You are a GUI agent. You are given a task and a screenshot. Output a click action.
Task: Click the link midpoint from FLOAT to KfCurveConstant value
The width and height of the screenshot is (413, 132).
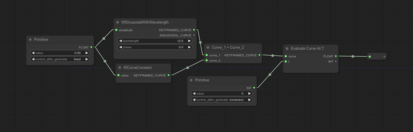click(105, 61)
